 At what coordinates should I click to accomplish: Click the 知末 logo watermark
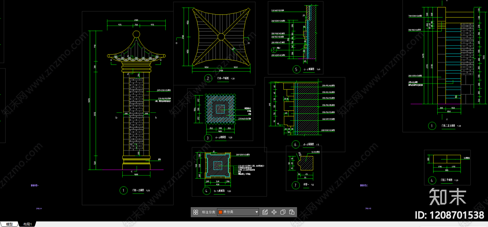(x=447, y=197)
